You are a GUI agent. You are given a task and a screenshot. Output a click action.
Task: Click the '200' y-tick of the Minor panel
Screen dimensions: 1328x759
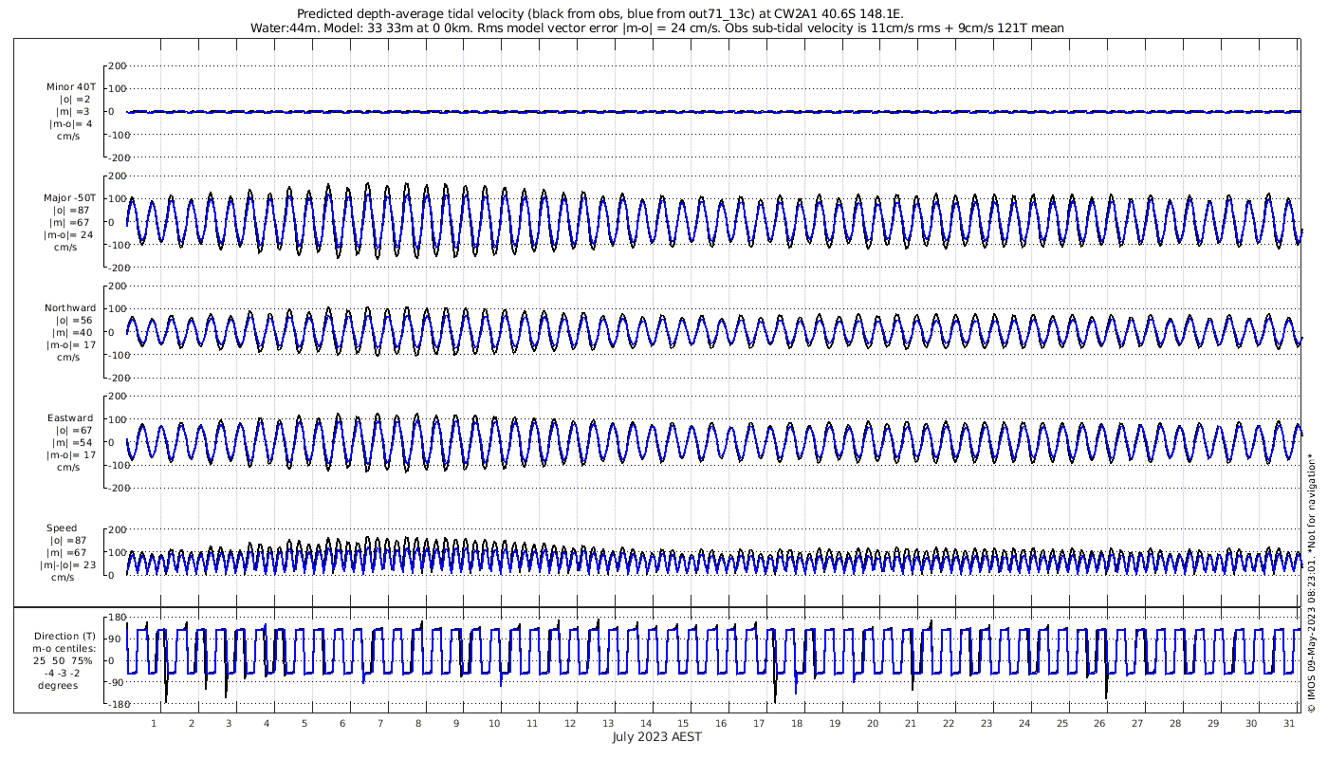pos(118,65)
